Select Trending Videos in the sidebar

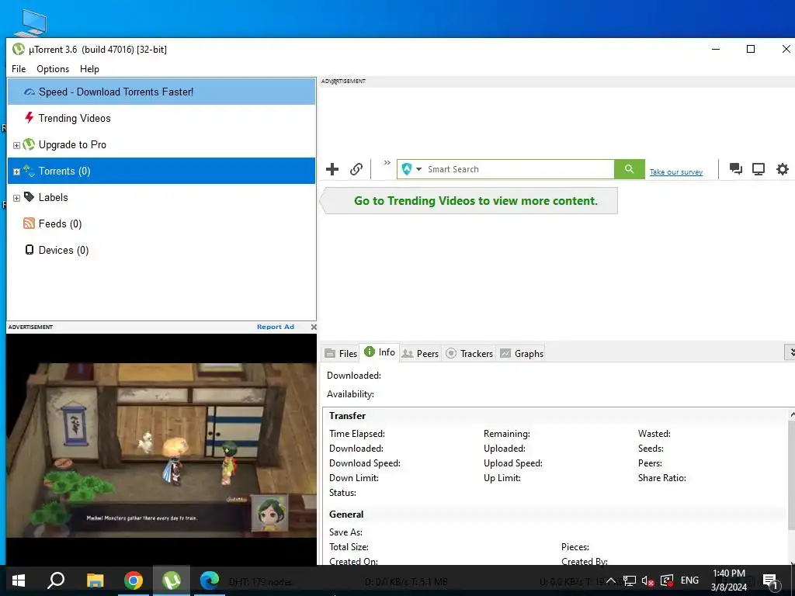pyautogui.click(x=161, y=118)
